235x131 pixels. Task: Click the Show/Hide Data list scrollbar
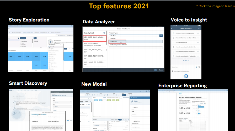(63, 52)
